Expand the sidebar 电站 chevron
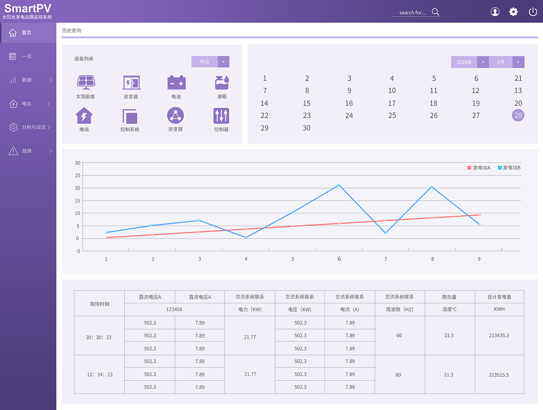The height and width of the screenshot is (410, 543). (x=49, y=104)
